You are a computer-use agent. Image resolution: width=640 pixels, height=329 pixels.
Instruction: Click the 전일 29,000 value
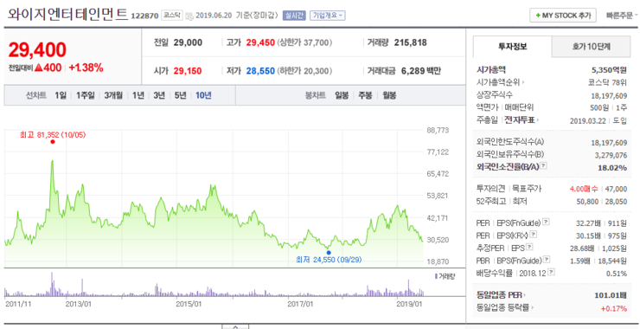coord(188,42)
